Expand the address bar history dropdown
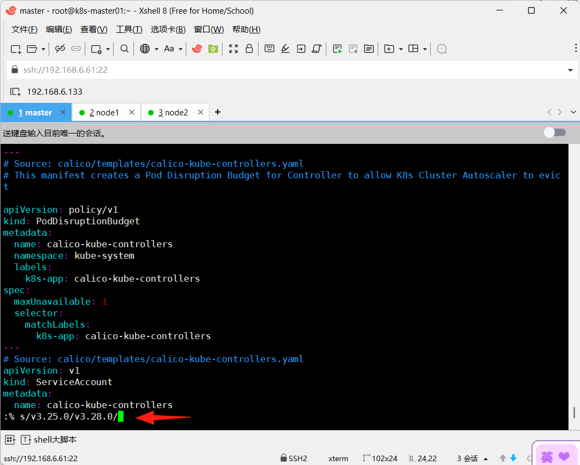 (570, 70)
